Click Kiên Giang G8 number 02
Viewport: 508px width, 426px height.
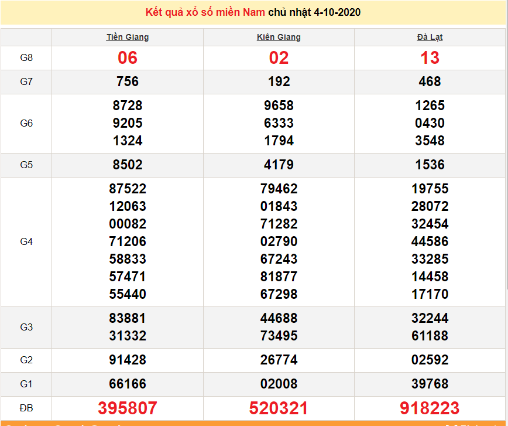pos(279,58)
